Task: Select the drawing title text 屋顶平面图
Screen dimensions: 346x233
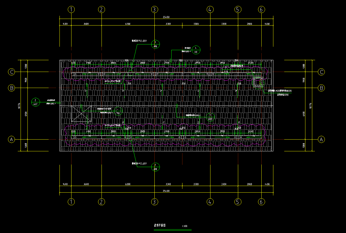Action: point(160,226)
